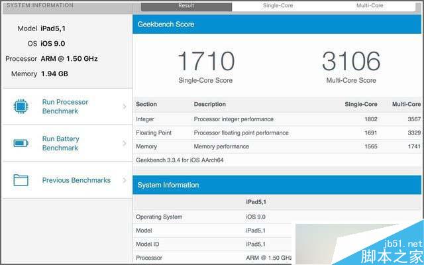Click Floating Point multi-core value 3329
Screen dimensions: 424x265
pos(414,133)
